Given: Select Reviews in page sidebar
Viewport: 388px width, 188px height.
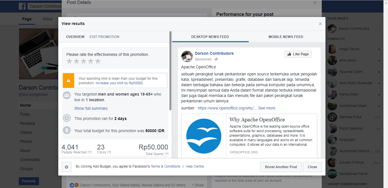Looking at the screenshot, I should point(27,123).
